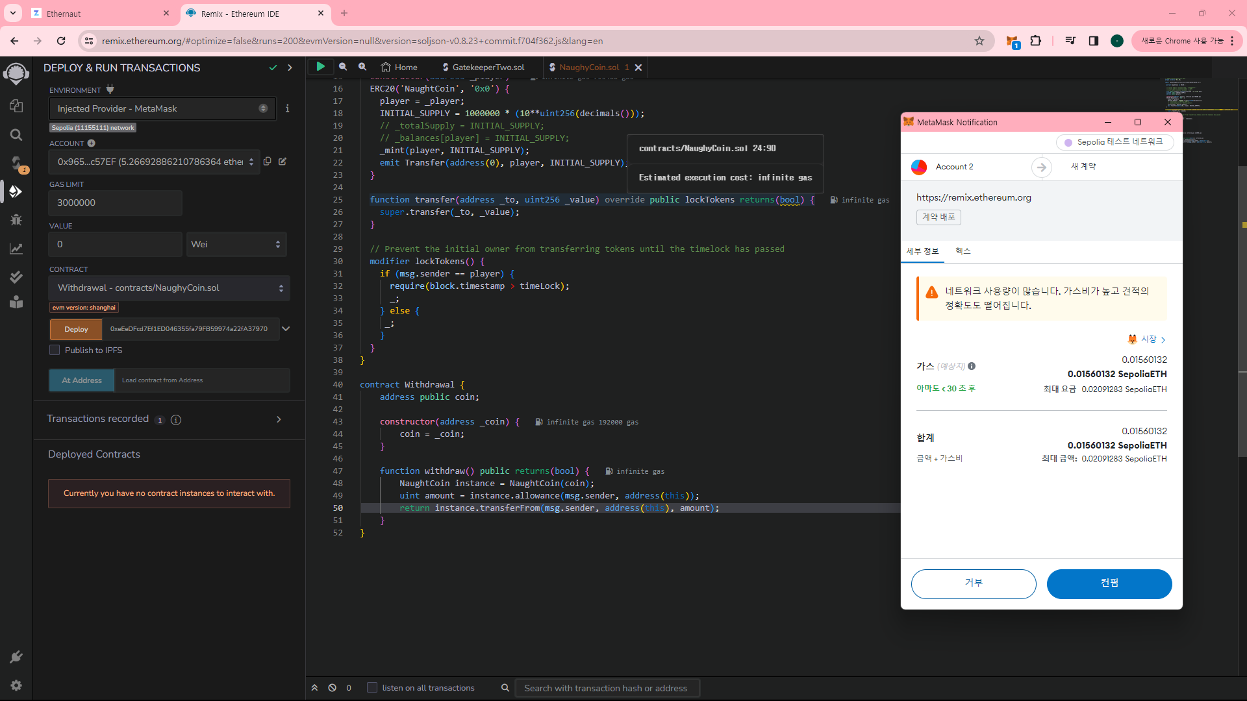Open Transactions recorded info icon
The width and height of the screenshot is (1247, 701).
click(x=176, y=420)
